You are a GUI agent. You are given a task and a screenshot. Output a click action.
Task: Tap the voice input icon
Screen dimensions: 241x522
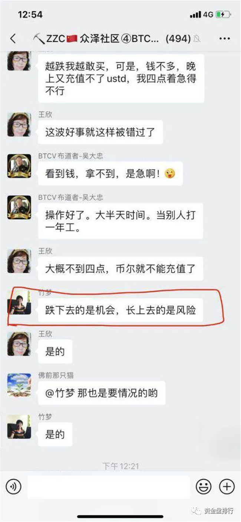point(13,486)
